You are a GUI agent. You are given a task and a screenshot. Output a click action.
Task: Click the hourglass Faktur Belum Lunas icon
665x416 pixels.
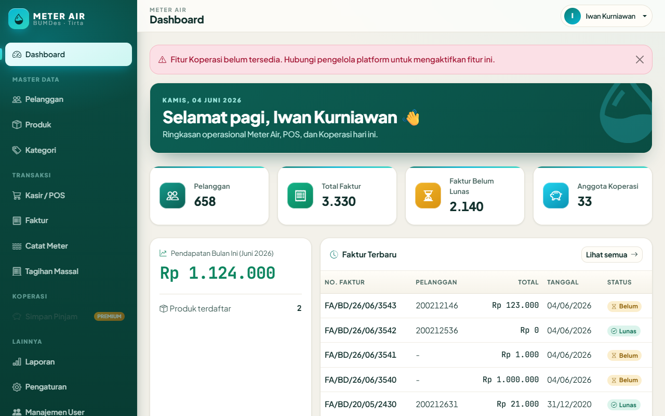coord(428,196)
